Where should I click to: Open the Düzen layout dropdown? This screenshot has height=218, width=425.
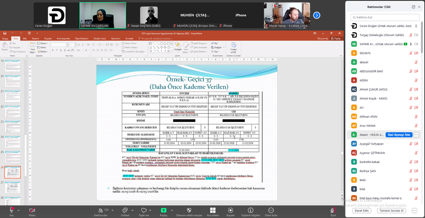click(42, 44)
